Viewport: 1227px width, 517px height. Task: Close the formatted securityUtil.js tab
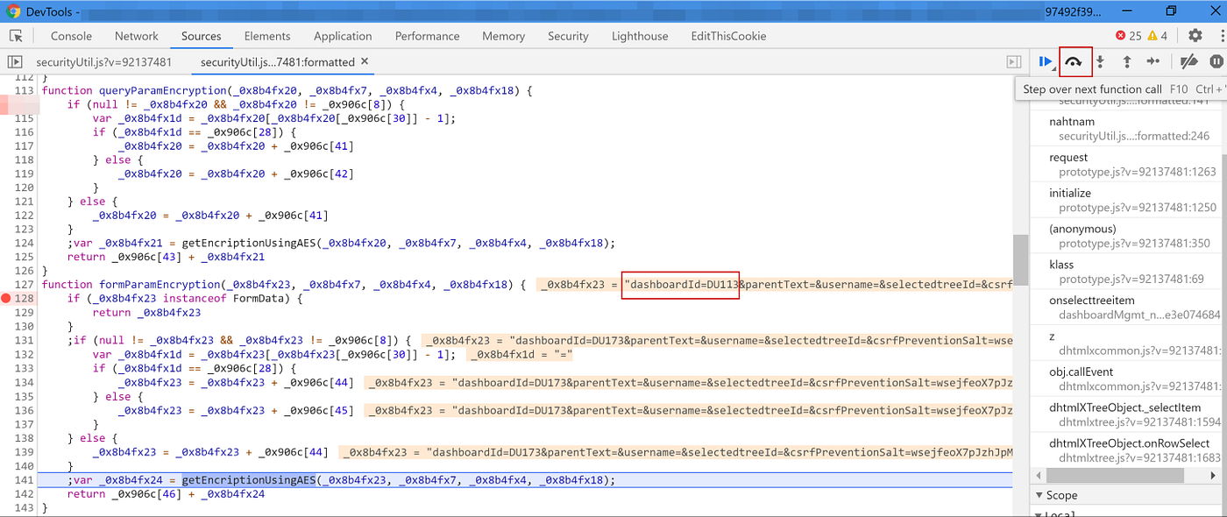(x=365, y=61)
